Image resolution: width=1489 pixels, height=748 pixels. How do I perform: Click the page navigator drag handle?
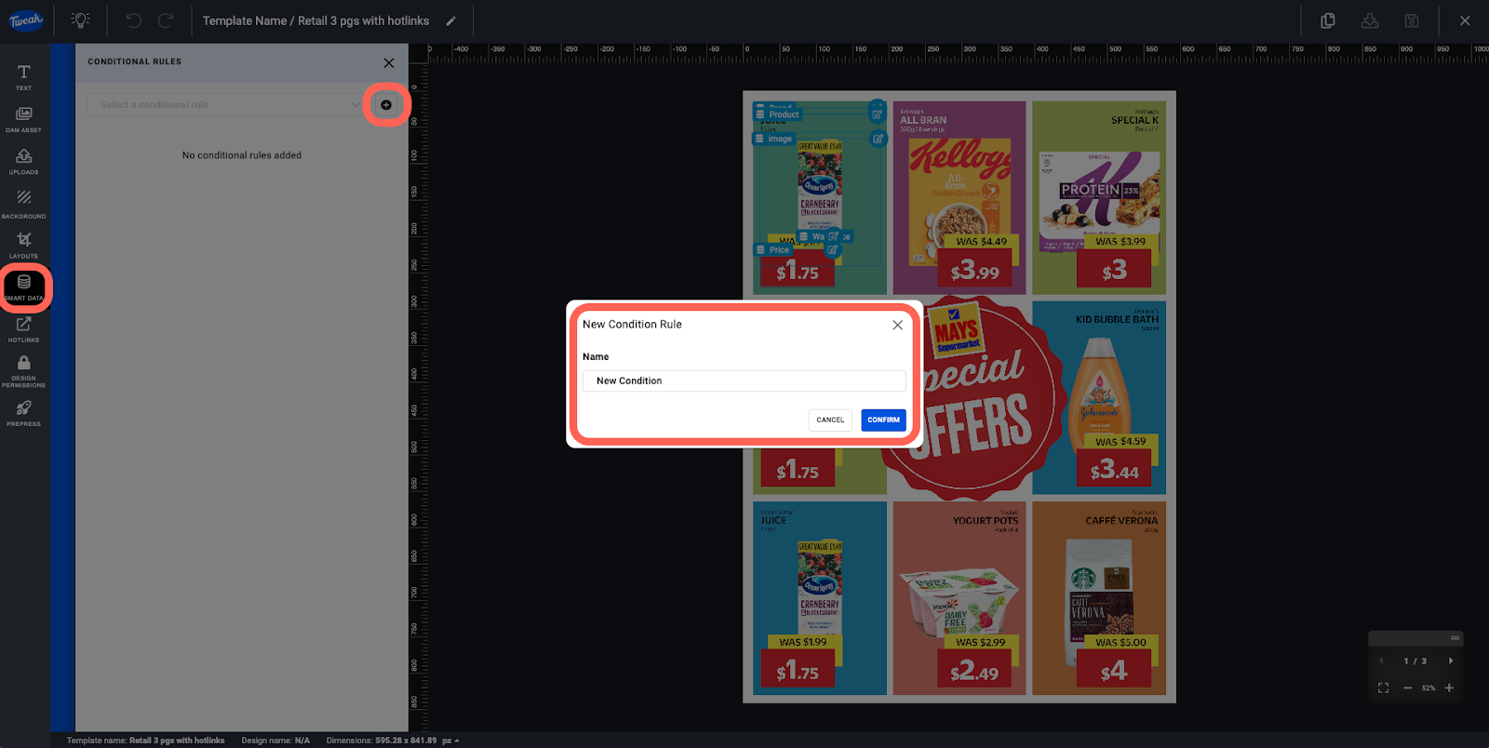[x=1454, y=638]
